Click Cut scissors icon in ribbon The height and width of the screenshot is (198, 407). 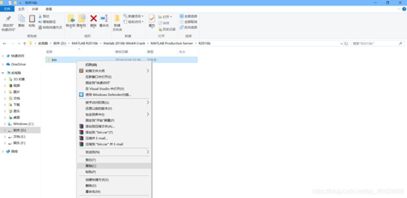tap(44, 16)
